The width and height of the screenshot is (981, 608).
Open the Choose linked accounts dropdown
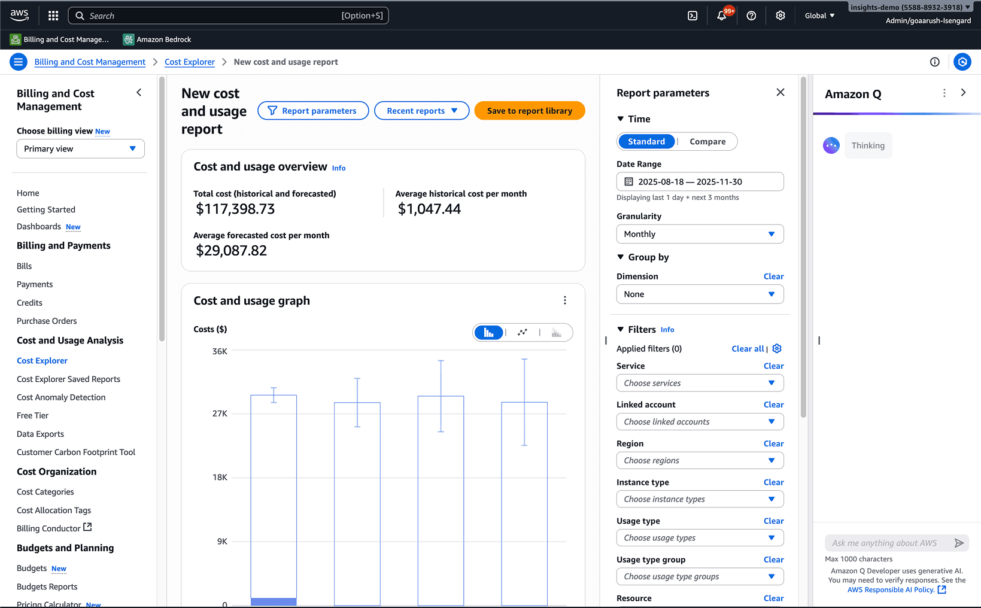click(x=700, y=421)
